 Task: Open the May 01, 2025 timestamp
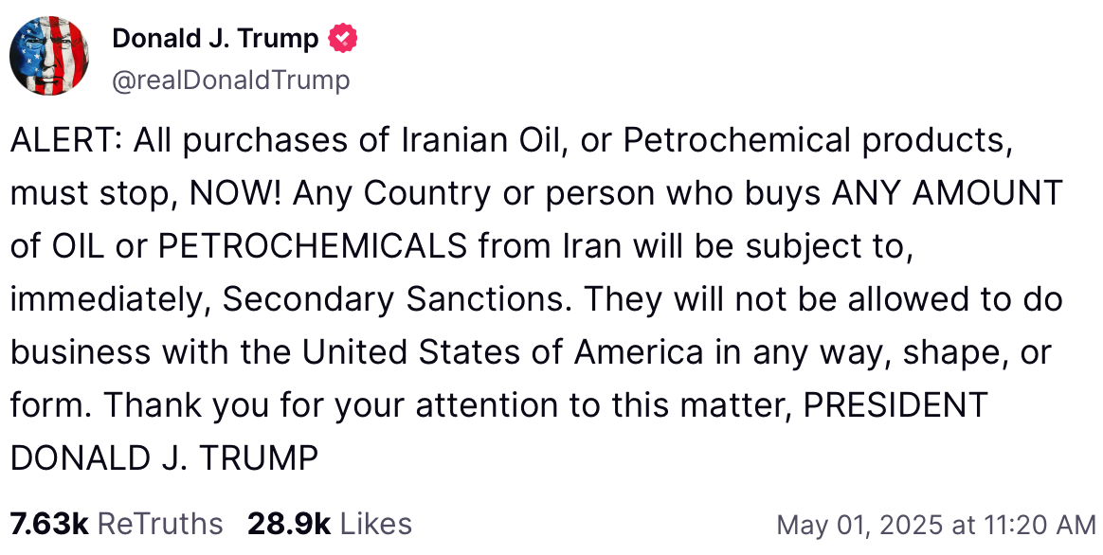pyautogui.click(x=935, y=524)
